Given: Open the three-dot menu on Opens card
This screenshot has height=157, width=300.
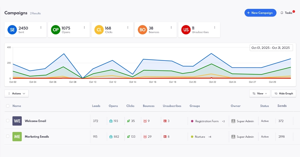Looking at the screenshot, I should pos(84,27).
